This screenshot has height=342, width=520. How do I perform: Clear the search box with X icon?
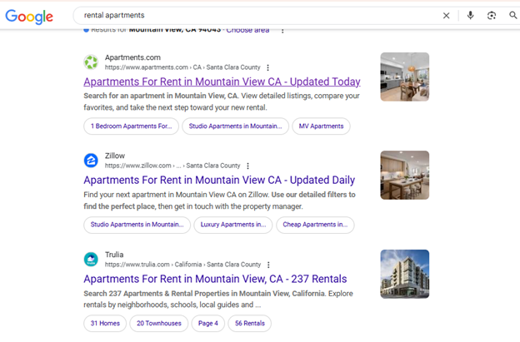coord(446,16)
